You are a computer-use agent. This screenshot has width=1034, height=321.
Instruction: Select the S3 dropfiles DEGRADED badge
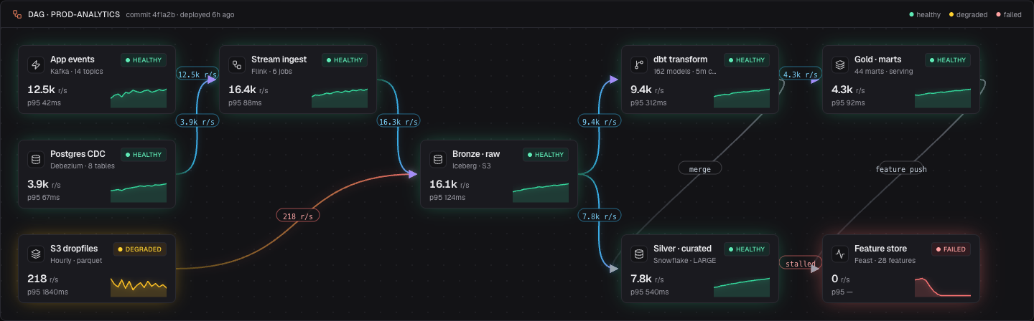pos(140,249)
